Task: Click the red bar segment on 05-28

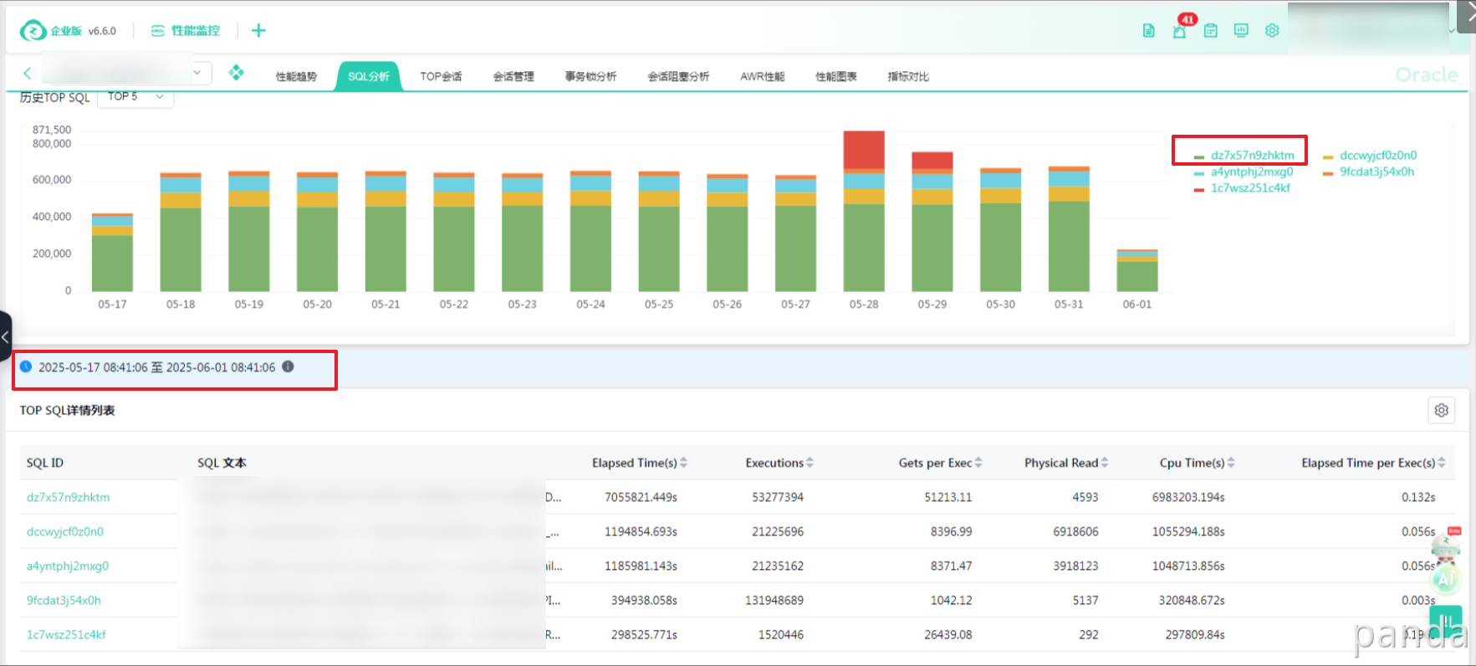Action: [864, 150]
